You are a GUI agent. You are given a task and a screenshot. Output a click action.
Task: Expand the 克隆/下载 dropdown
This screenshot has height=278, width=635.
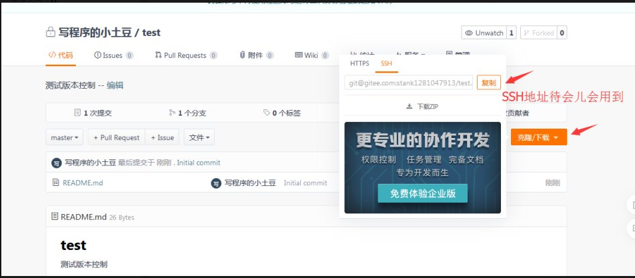point(539,137)
